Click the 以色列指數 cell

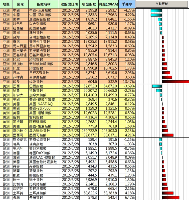pyautogui.click(x=44, y=24)
